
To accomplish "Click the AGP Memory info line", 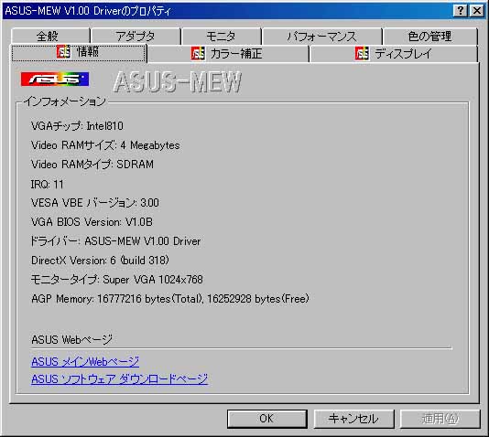I will [x=170, y=299].
